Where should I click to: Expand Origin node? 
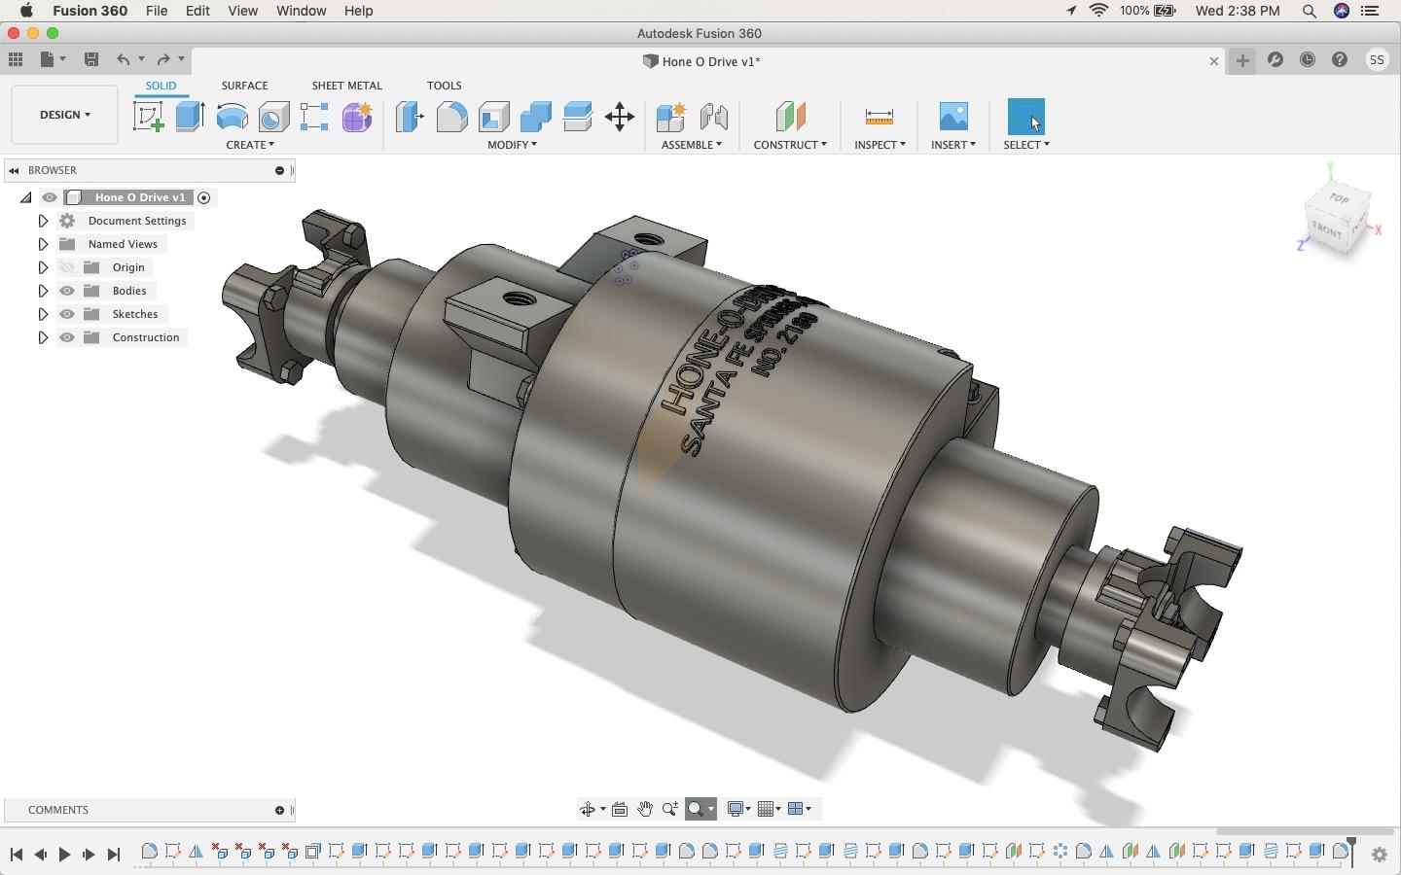pos(43,267)
